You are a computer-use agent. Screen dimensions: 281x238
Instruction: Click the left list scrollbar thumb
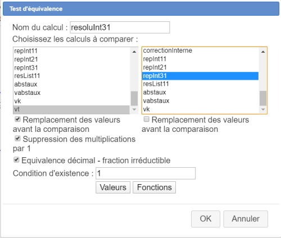[134, 98]
